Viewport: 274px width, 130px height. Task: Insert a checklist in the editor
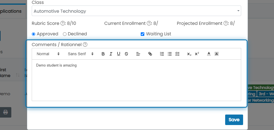tap(177, 54)
